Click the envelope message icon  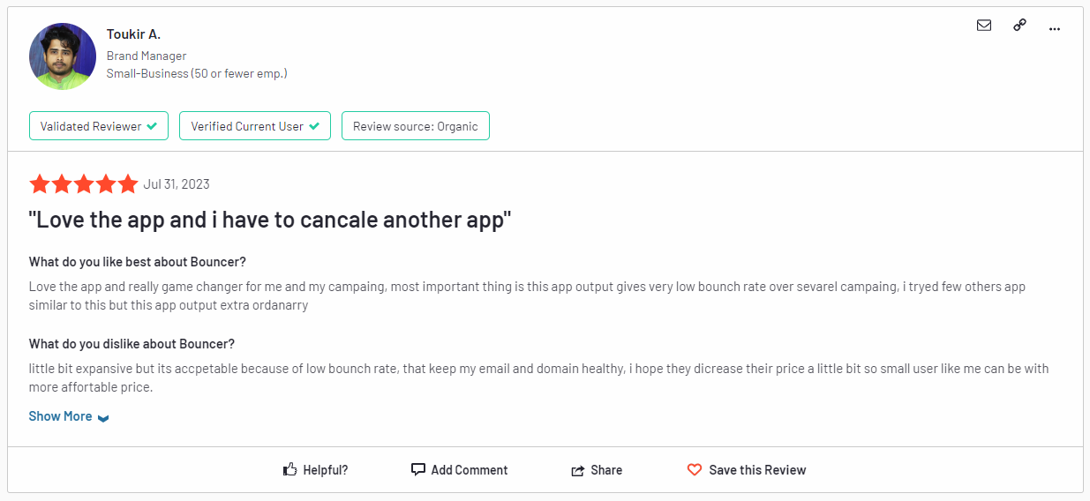tap(984, 26)
